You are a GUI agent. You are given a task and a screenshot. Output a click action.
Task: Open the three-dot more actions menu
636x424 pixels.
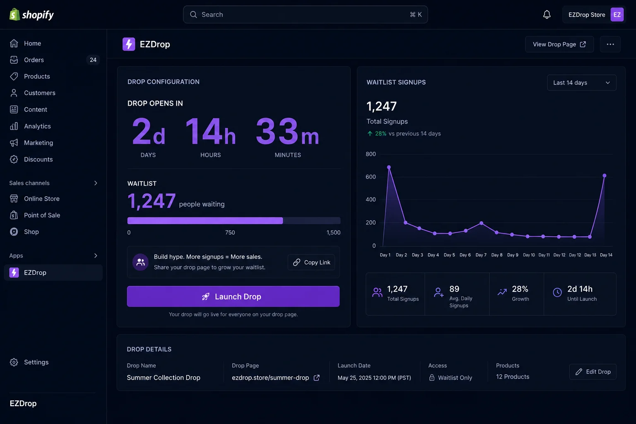(x=610, y=44)
